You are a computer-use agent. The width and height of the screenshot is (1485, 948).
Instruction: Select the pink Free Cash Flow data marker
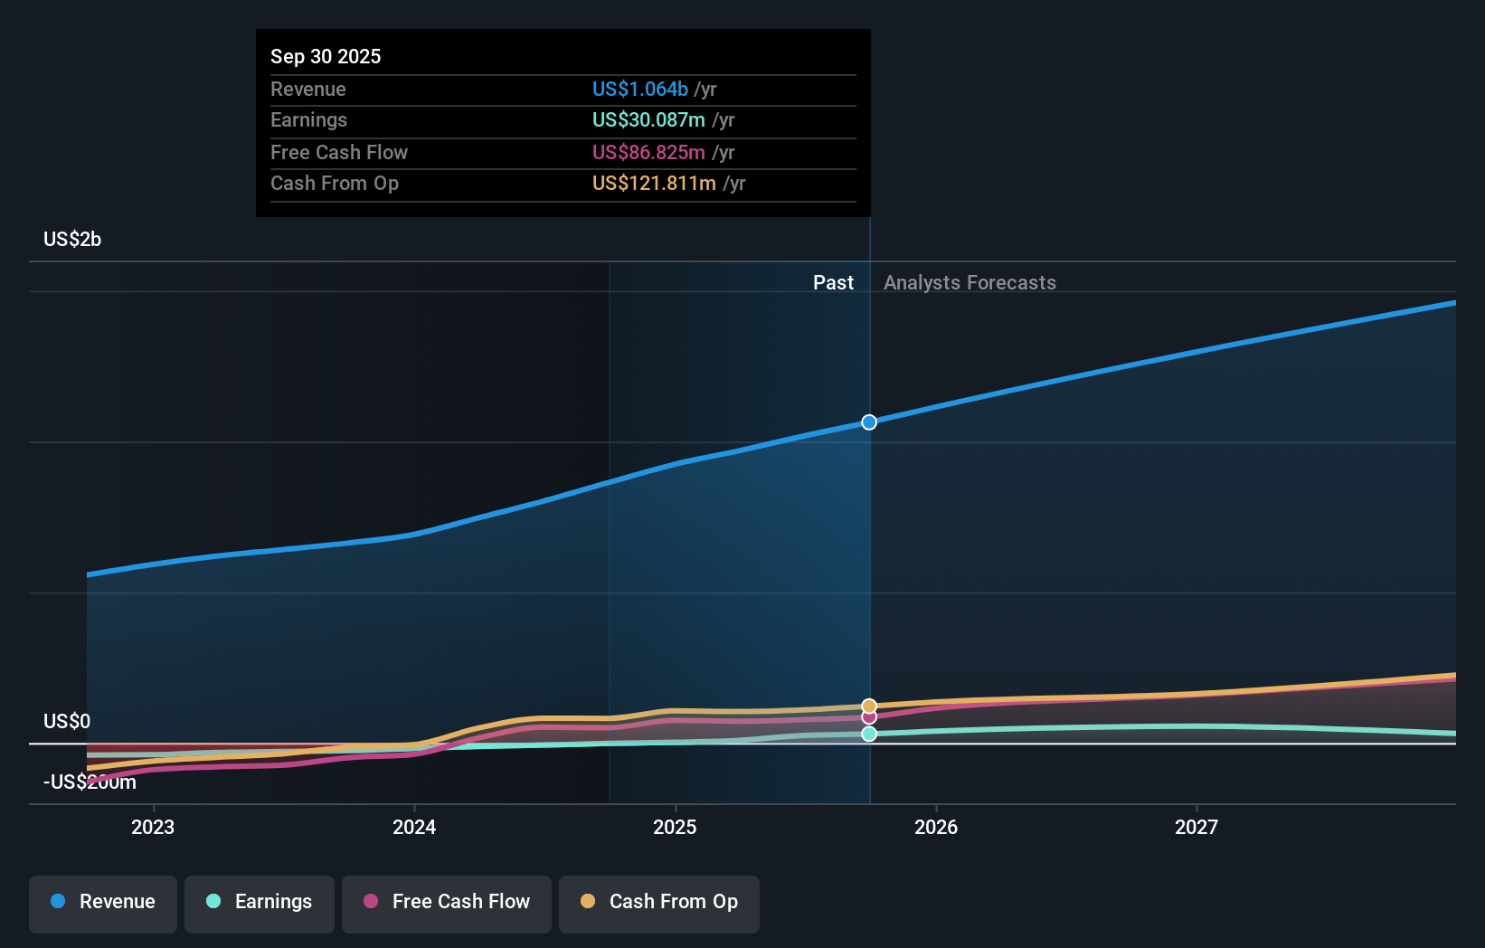tap(868, 717)
